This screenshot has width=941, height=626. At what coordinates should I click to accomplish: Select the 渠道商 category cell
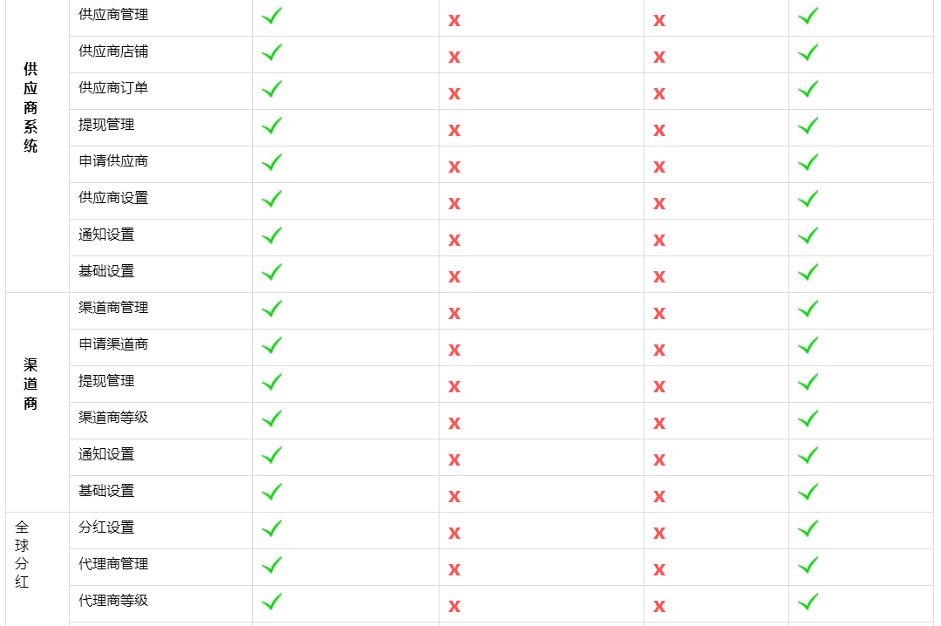click(x=38, y=402)
